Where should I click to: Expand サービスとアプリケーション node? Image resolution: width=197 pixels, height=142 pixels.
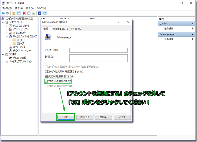coord(3,62)
